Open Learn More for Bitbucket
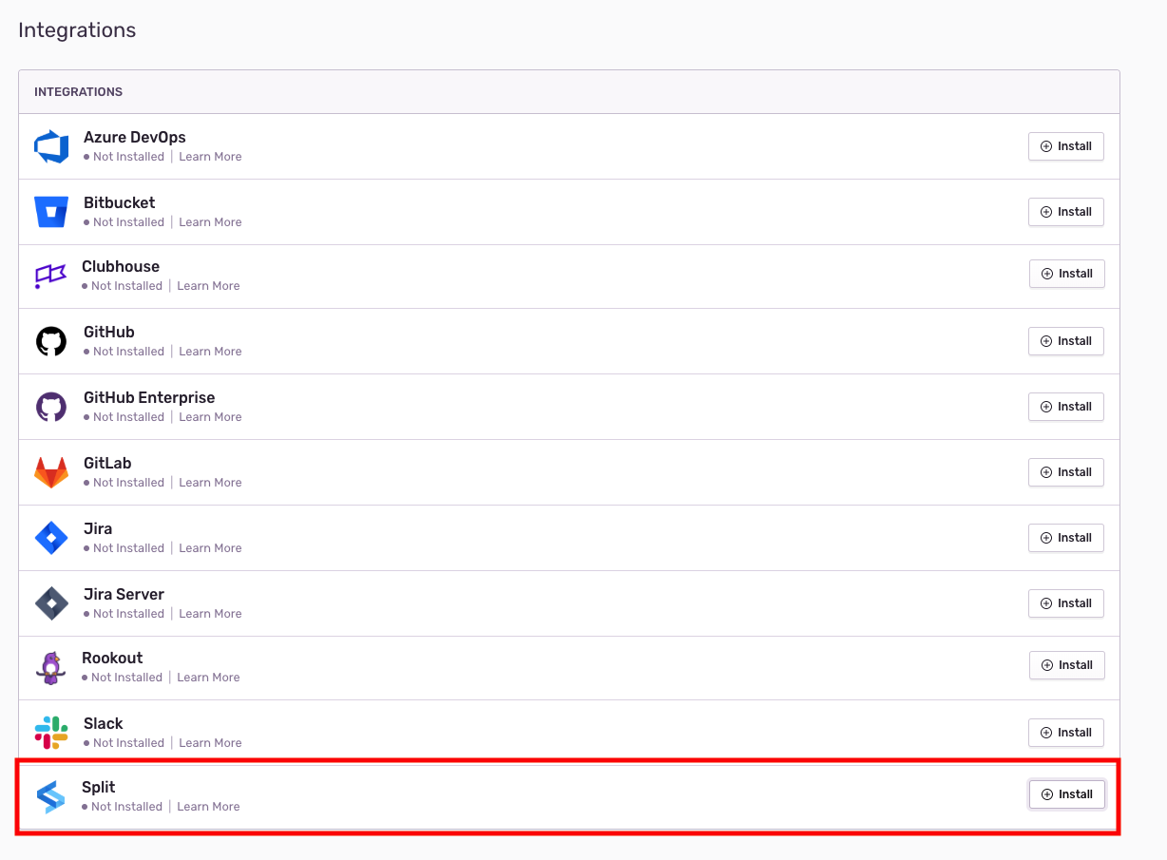The width and height of the screenshot is (1167, 860). 210,222
